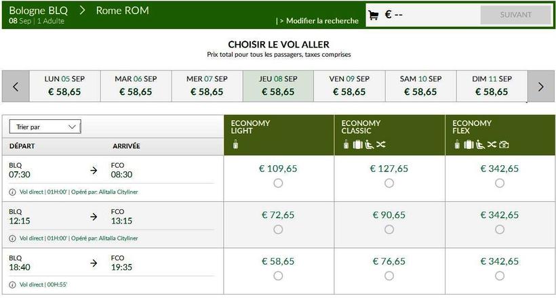Go to previous dates with left arrow
The width and height of the screenshot is (556, 302).
pyautogui.click(x=16, y=87)
